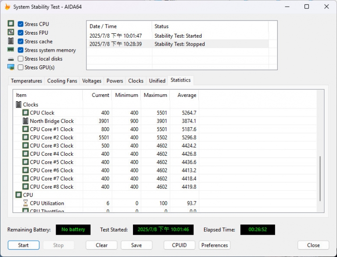337x257 pixels.
Task: Select the CPU Utilization row label
Action: [x=47, y=203]
